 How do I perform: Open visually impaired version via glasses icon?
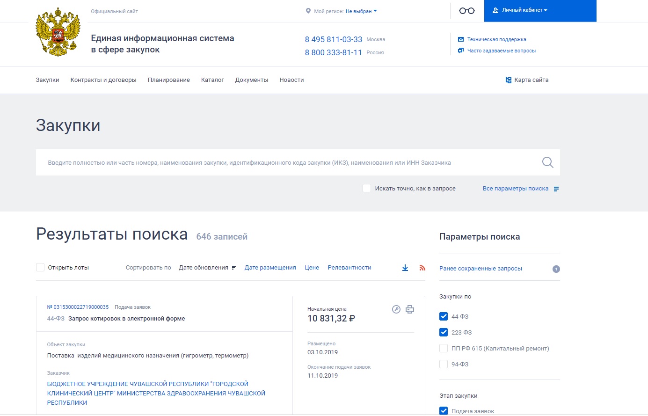coord(466,11)
